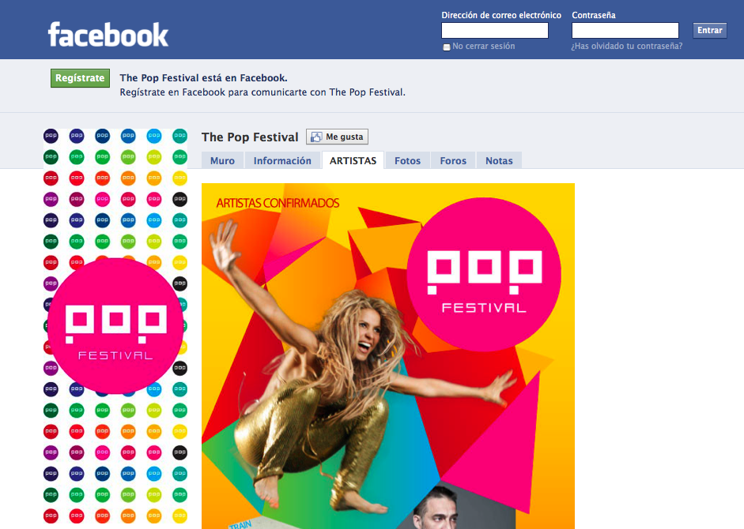744x529 pixels.
Task: Click the Artistas Confirmados poster image
Action: point(388,356)
